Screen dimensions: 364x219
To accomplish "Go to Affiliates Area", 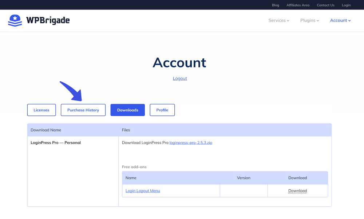I will tap(298, 5).
